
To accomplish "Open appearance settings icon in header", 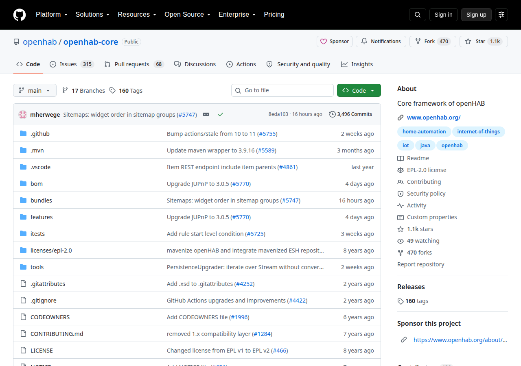I will [x=501, y=15].
